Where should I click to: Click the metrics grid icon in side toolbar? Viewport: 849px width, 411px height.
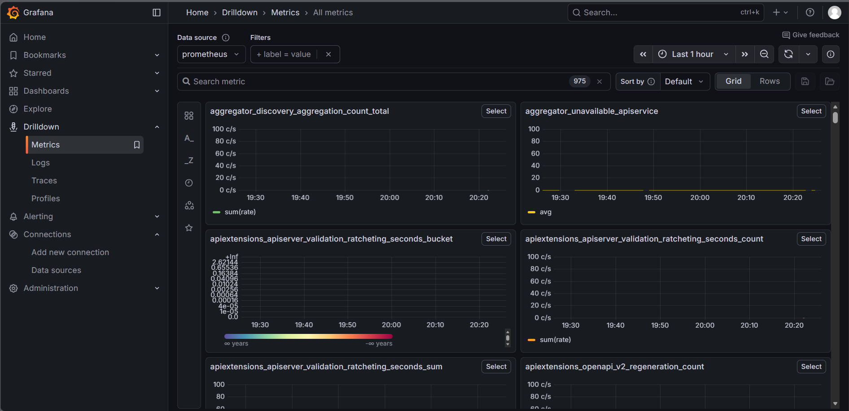coord(189,116)
